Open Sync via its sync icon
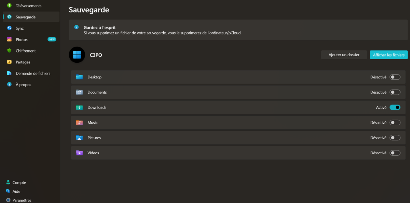Viewport: 410px width, 203px height. point(9,28)
